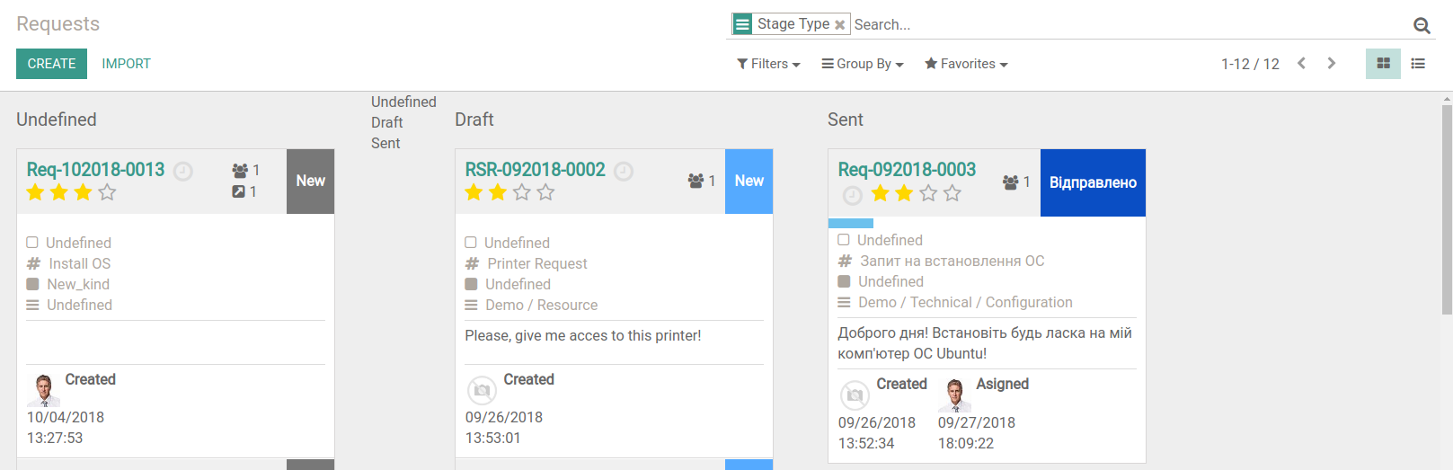This screenshot has height=470, width=1453.
Task: Click the search magnifier icon
Action: pos(1422,25)
